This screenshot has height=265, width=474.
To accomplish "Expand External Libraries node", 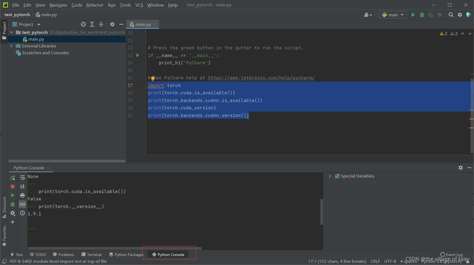I will point(11,46).
